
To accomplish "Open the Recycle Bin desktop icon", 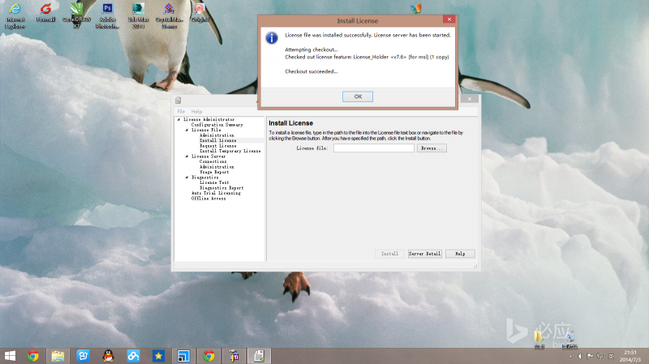I will click(569, 340).
